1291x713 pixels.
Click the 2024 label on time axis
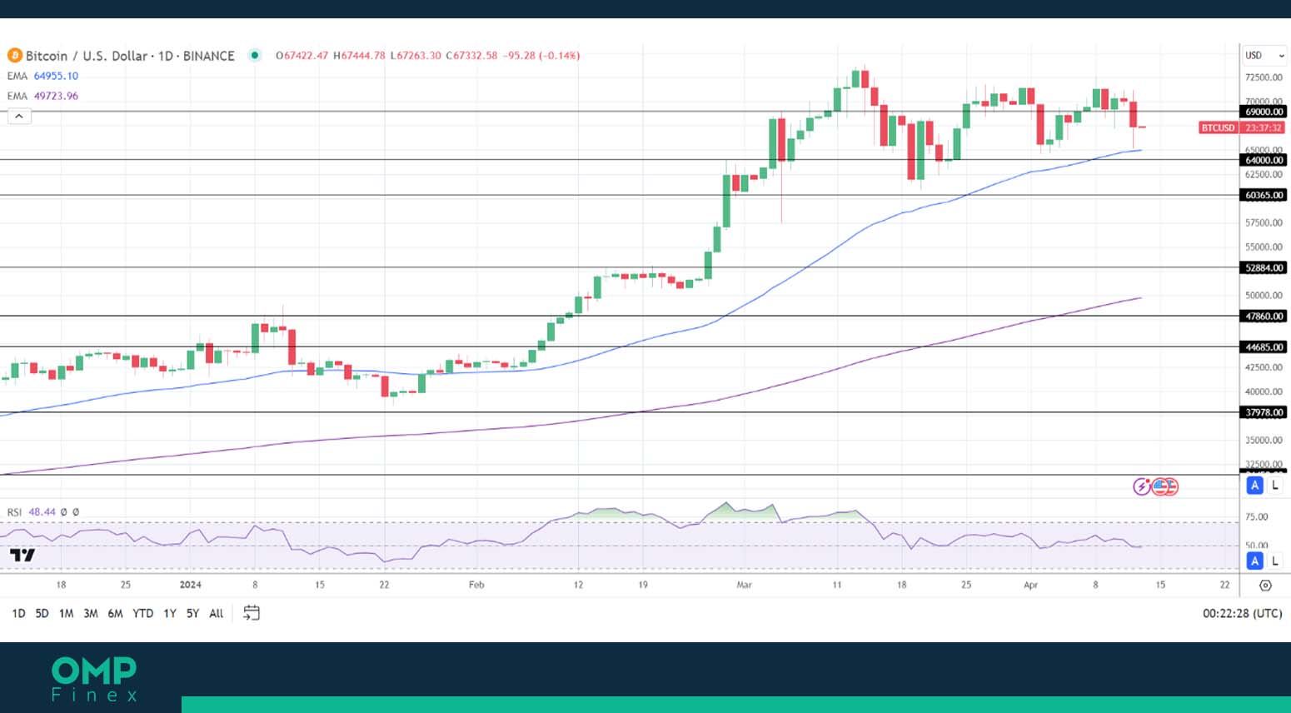coord(190,585)
